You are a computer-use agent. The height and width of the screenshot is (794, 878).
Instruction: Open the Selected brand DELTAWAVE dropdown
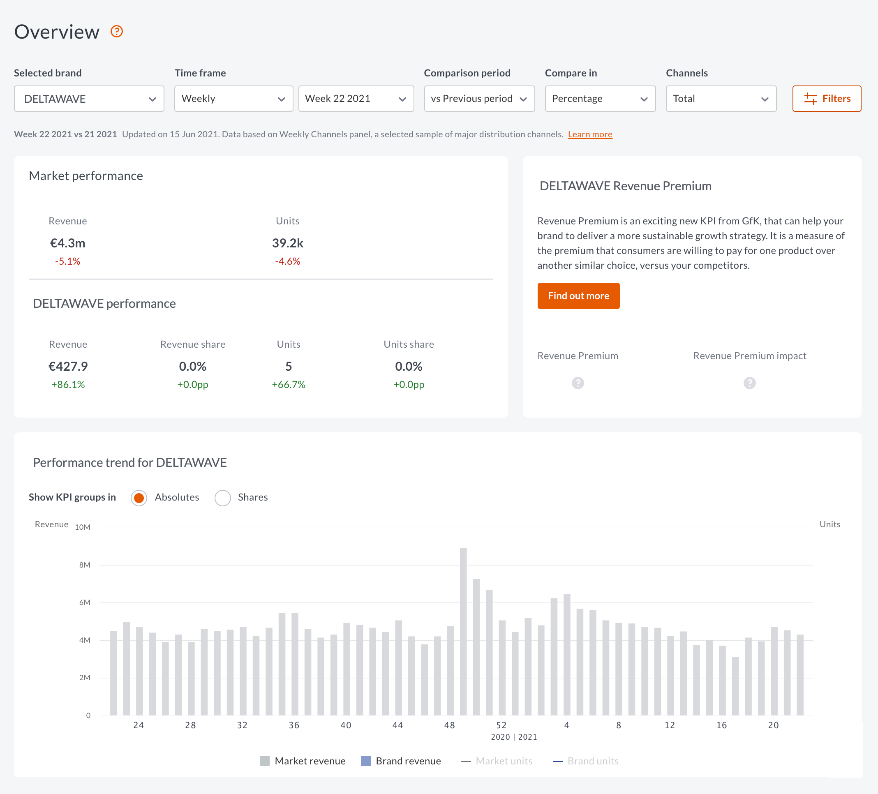89,99
